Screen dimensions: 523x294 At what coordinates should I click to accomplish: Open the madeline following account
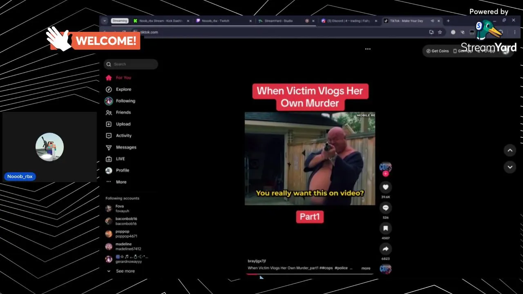(x=123, y=247)
